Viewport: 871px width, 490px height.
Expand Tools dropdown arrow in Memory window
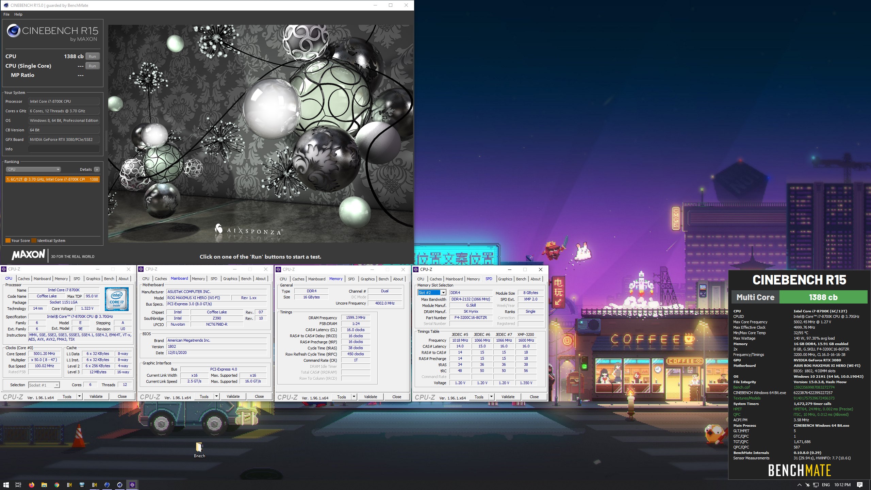click(354, 396)
